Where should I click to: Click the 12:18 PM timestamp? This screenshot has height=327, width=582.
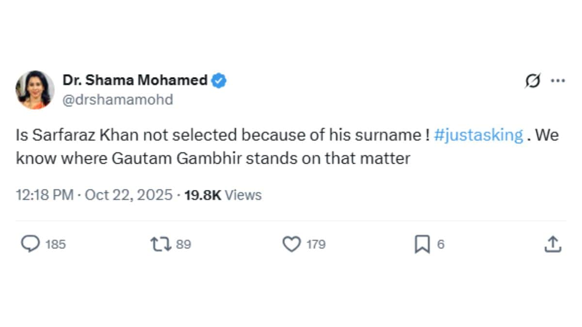click(x=45, y=195)
